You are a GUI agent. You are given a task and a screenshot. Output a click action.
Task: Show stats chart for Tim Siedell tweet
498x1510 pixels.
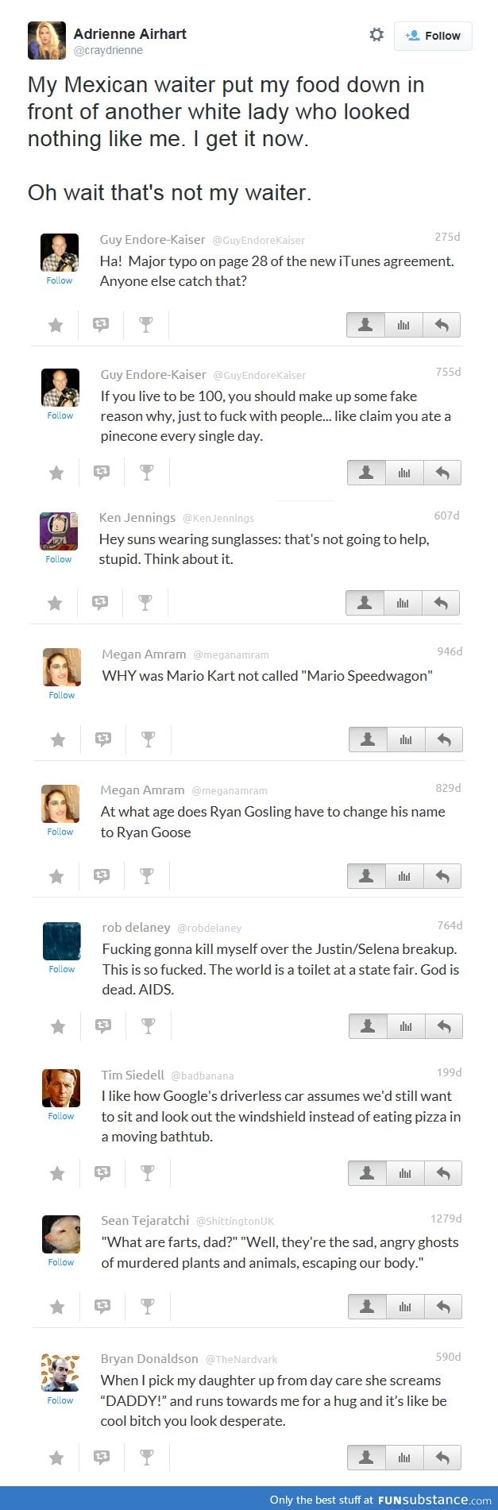point(405,1173)
